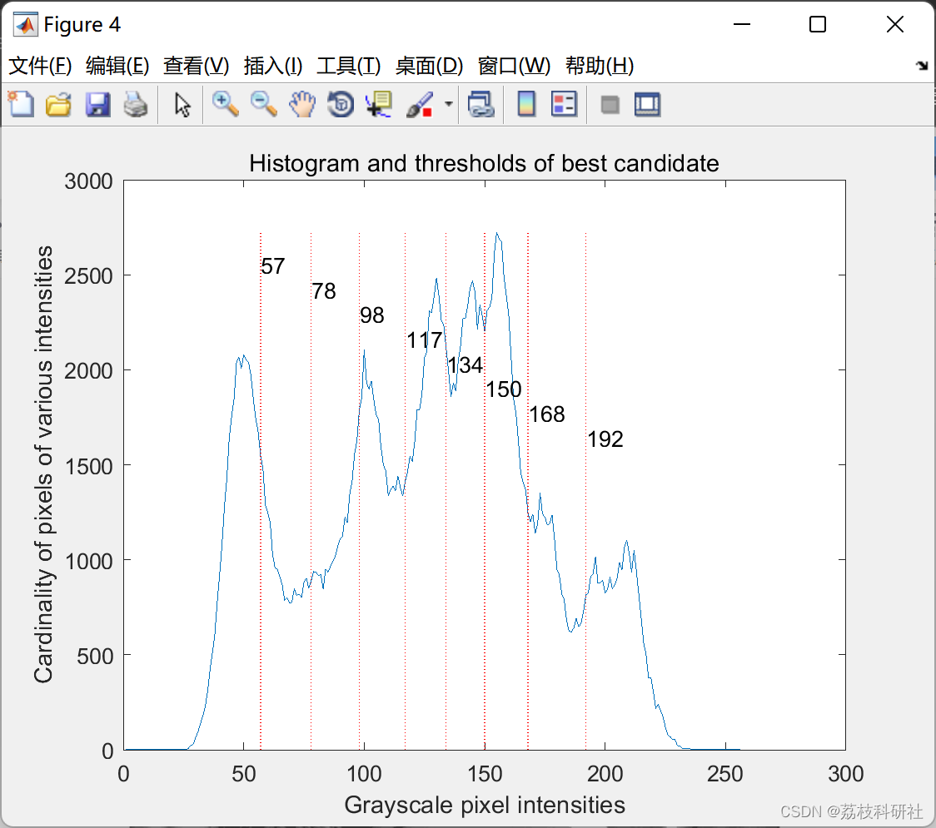Close the Figure 4 window
The width and height of the screenshot is (936, 828).
(895, 24)
